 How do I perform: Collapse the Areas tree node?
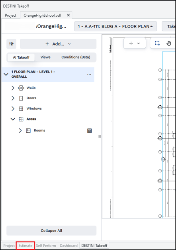13,119
